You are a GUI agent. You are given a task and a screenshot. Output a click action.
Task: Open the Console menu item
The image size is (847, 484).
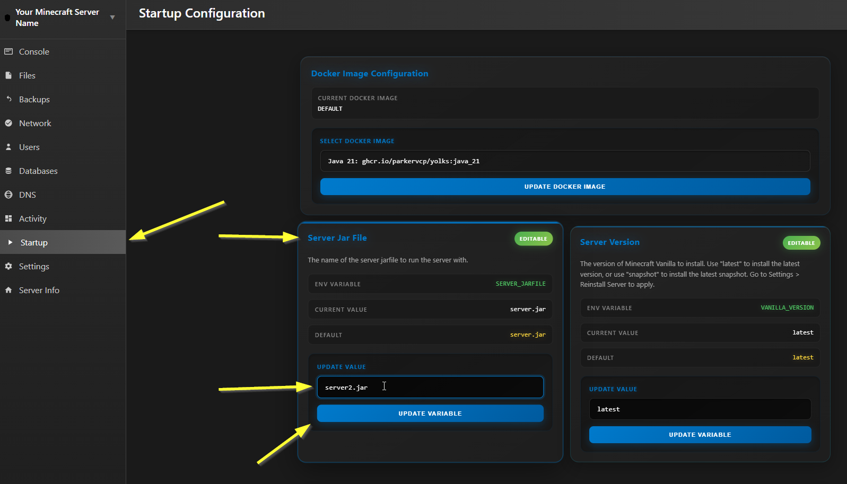pos(63,51)
